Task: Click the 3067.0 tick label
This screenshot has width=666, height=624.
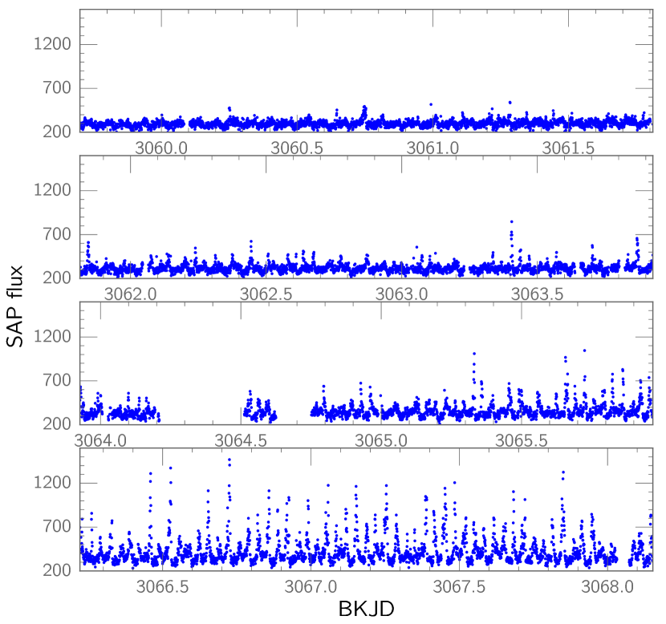Action: pyautogui.click(x=311, y=586)
